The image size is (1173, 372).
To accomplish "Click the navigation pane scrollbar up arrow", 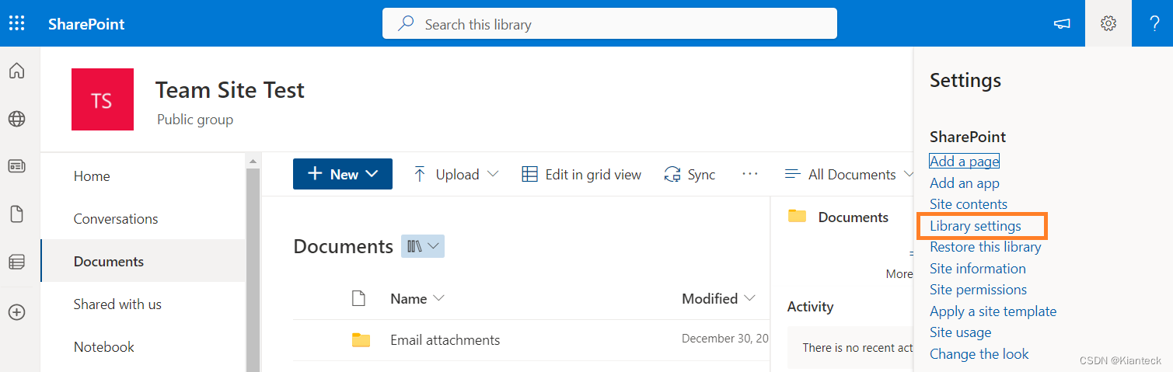I will click(x=253, y=161).
